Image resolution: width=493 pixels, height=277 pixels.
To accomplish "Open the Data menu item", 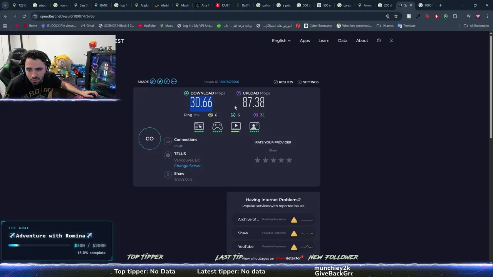I will (342, 40).
